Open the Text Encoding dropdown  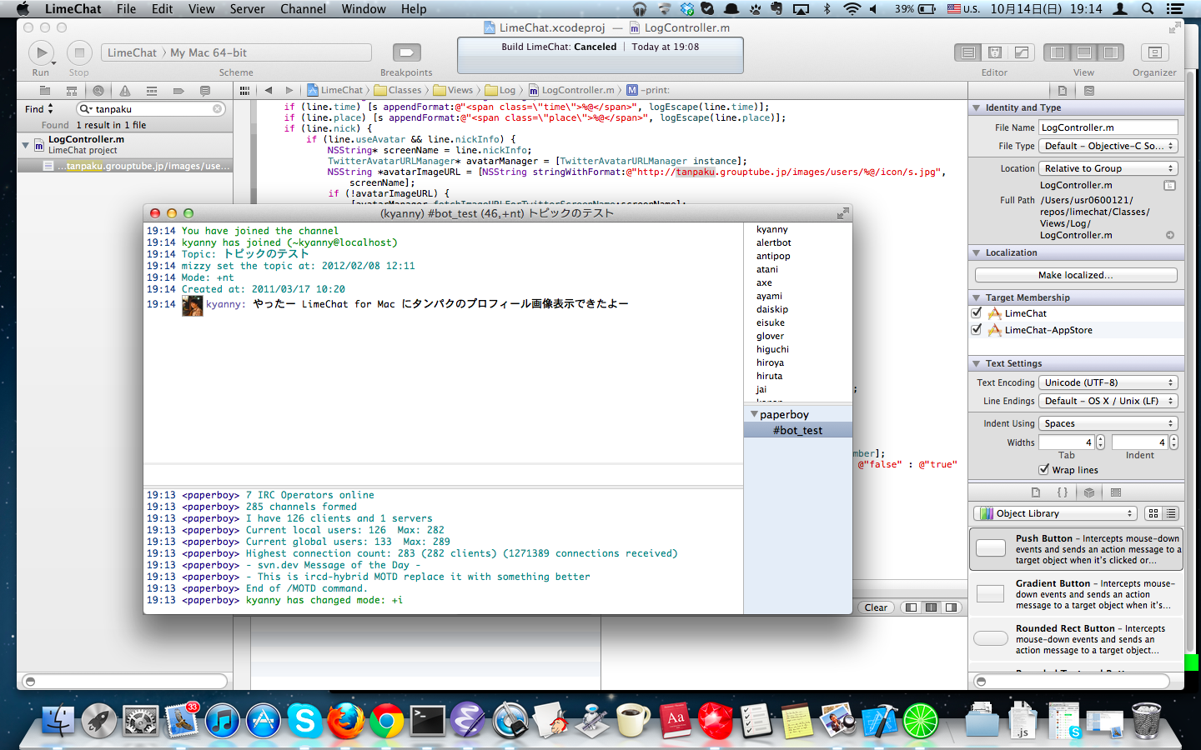coord(1108,382)
